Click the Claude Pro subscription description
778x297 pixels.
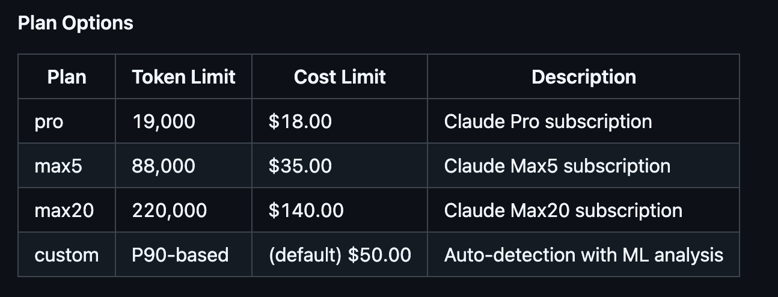[x=548, y=121]
